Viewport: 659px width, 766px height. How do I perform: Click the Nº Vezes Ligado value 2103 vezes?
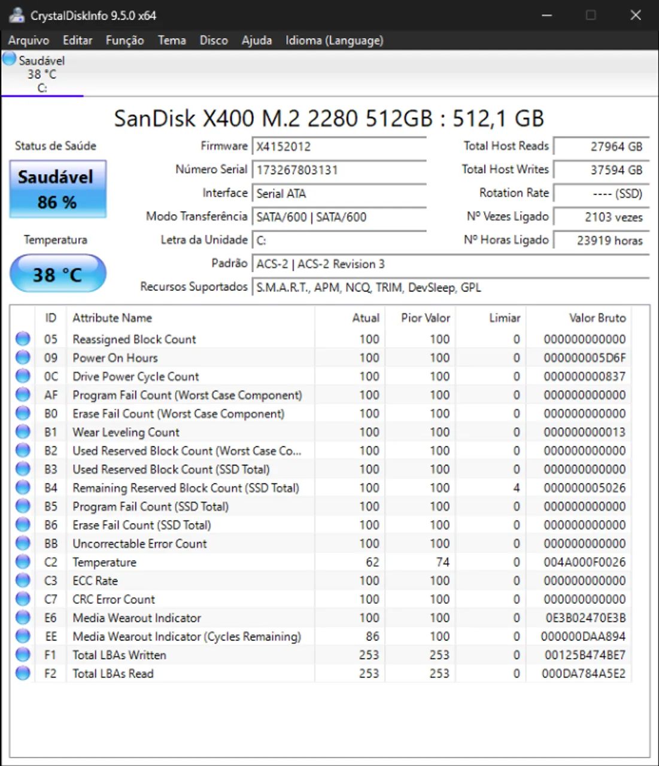(x=602, y=217)
